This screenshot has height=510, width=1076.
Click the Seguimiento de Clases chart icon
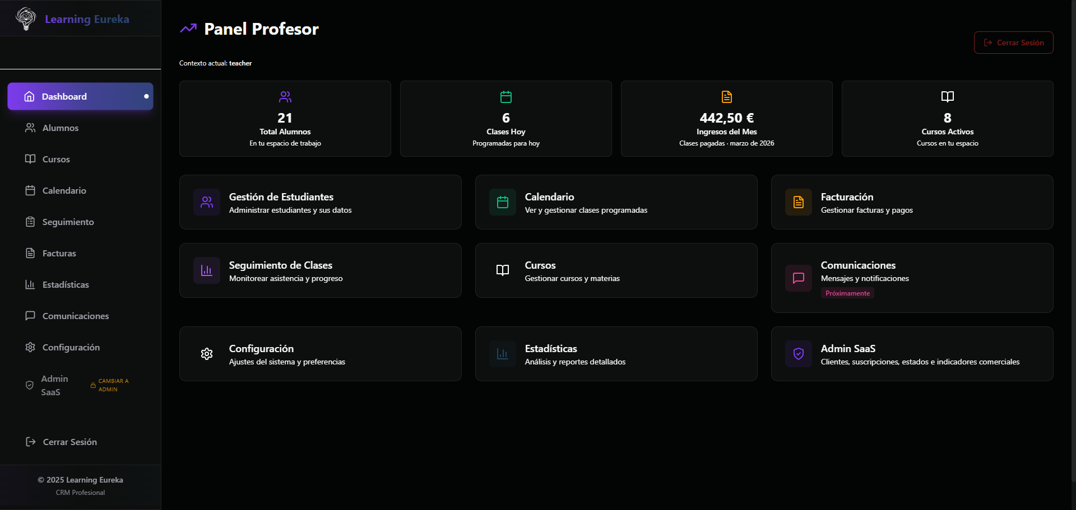click(x=207, y=270)
